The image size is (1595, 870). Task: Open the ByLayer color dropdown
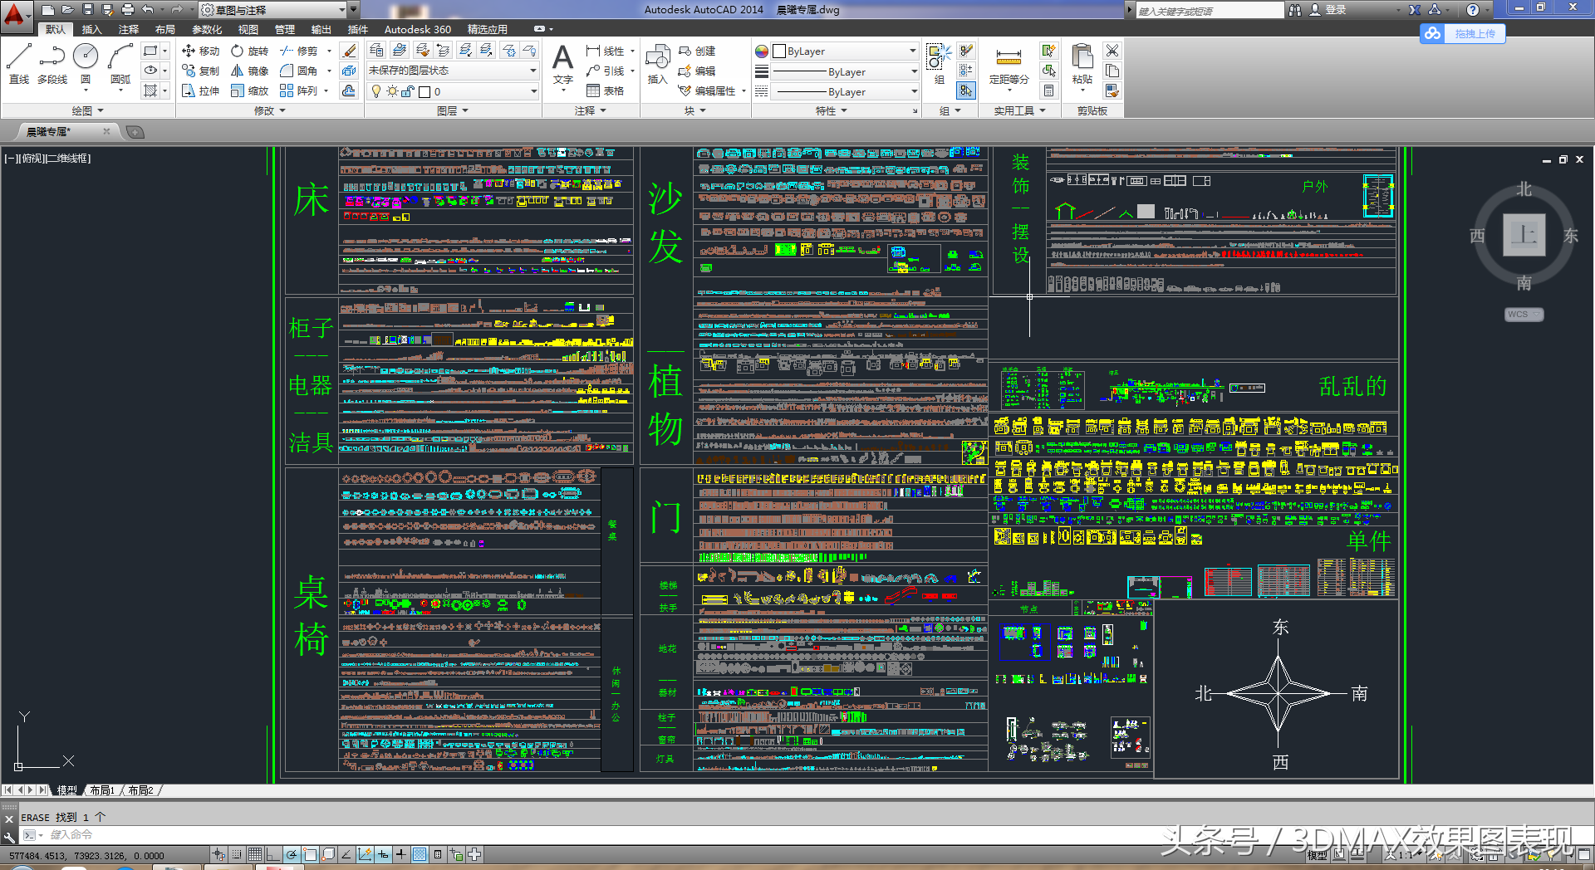coord(844,51)
